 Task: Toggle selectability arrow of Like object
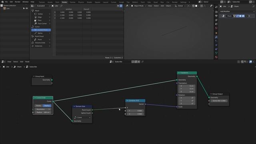pos(24,8)
